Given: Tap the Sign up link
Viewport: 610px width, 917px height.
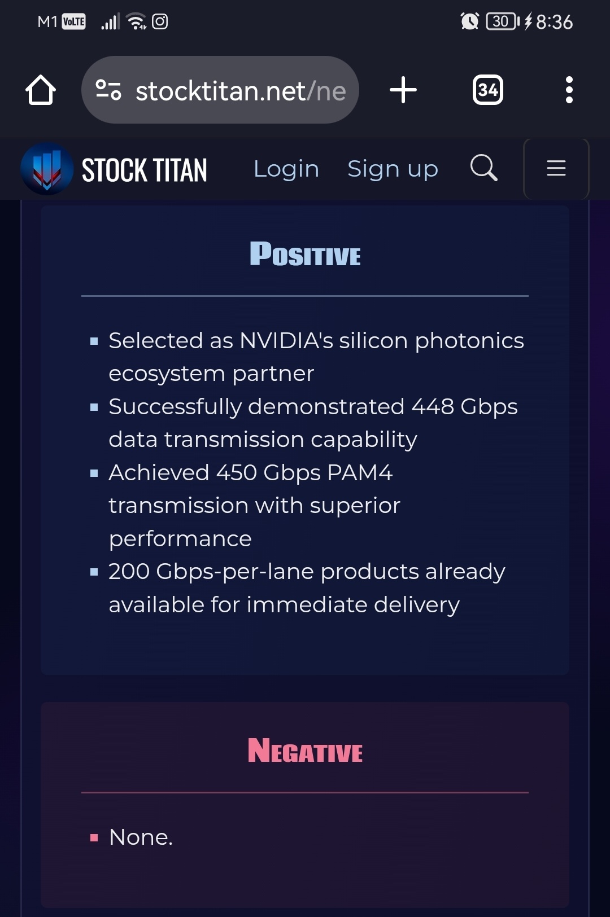Looking at the screenshot, I should 393,169.
